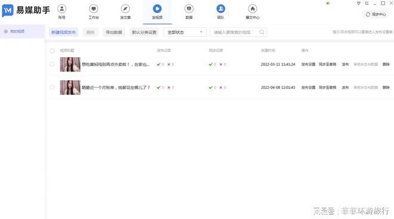Click the 视频标题 column header
The width and height of the screenshot is (394, 219).
[x=67, y=51]
